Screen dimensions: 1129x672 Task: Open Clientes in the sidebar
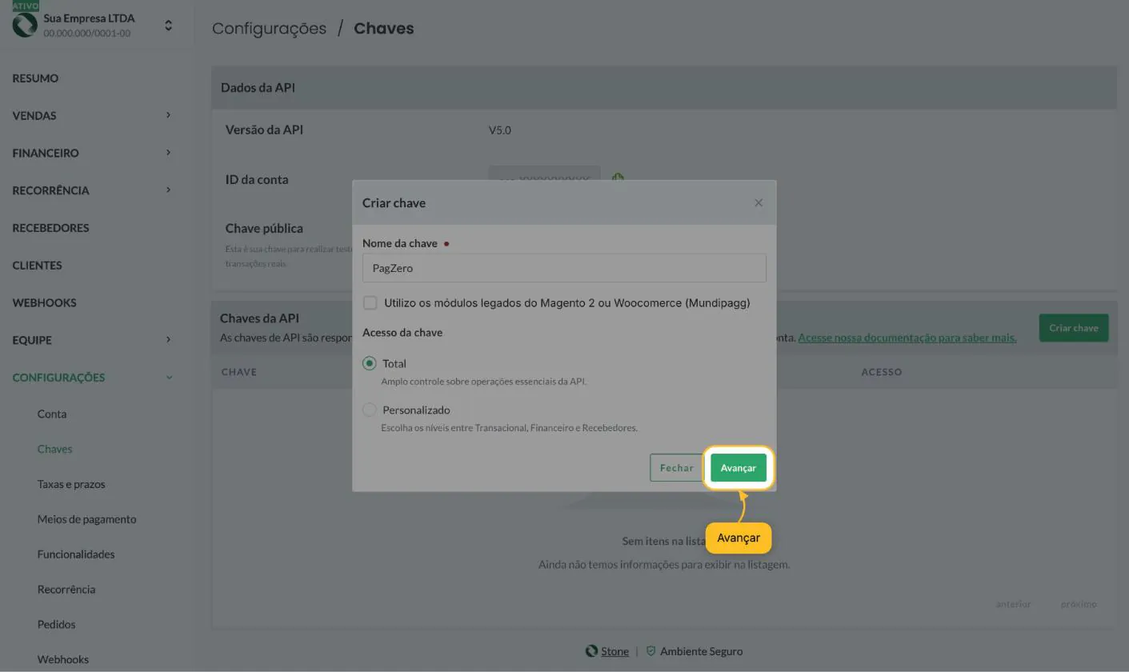point(37,266)
